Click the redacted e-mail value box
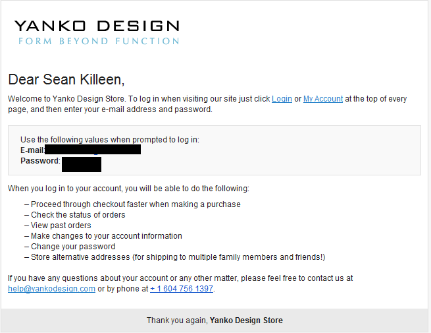 click(x=93, y=150)
